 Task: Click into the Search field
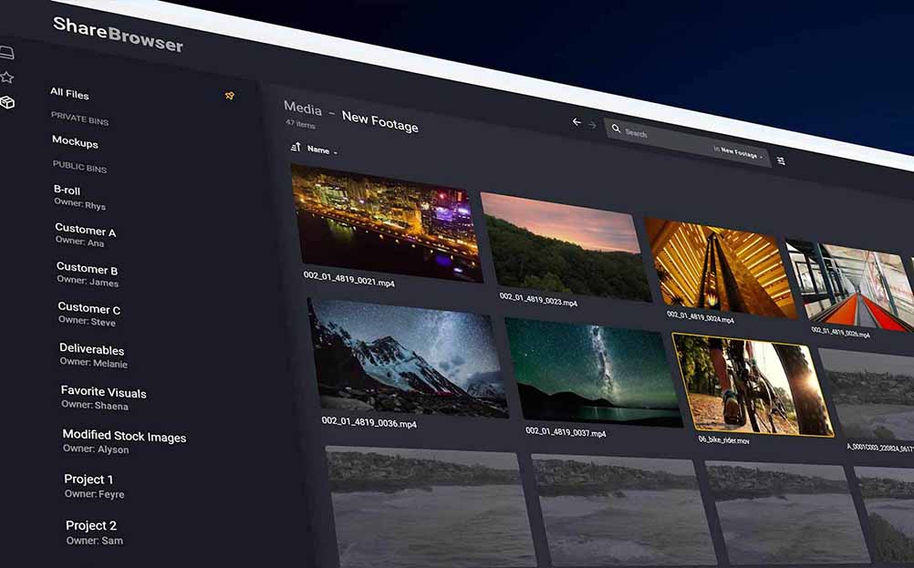pos(688,143)
